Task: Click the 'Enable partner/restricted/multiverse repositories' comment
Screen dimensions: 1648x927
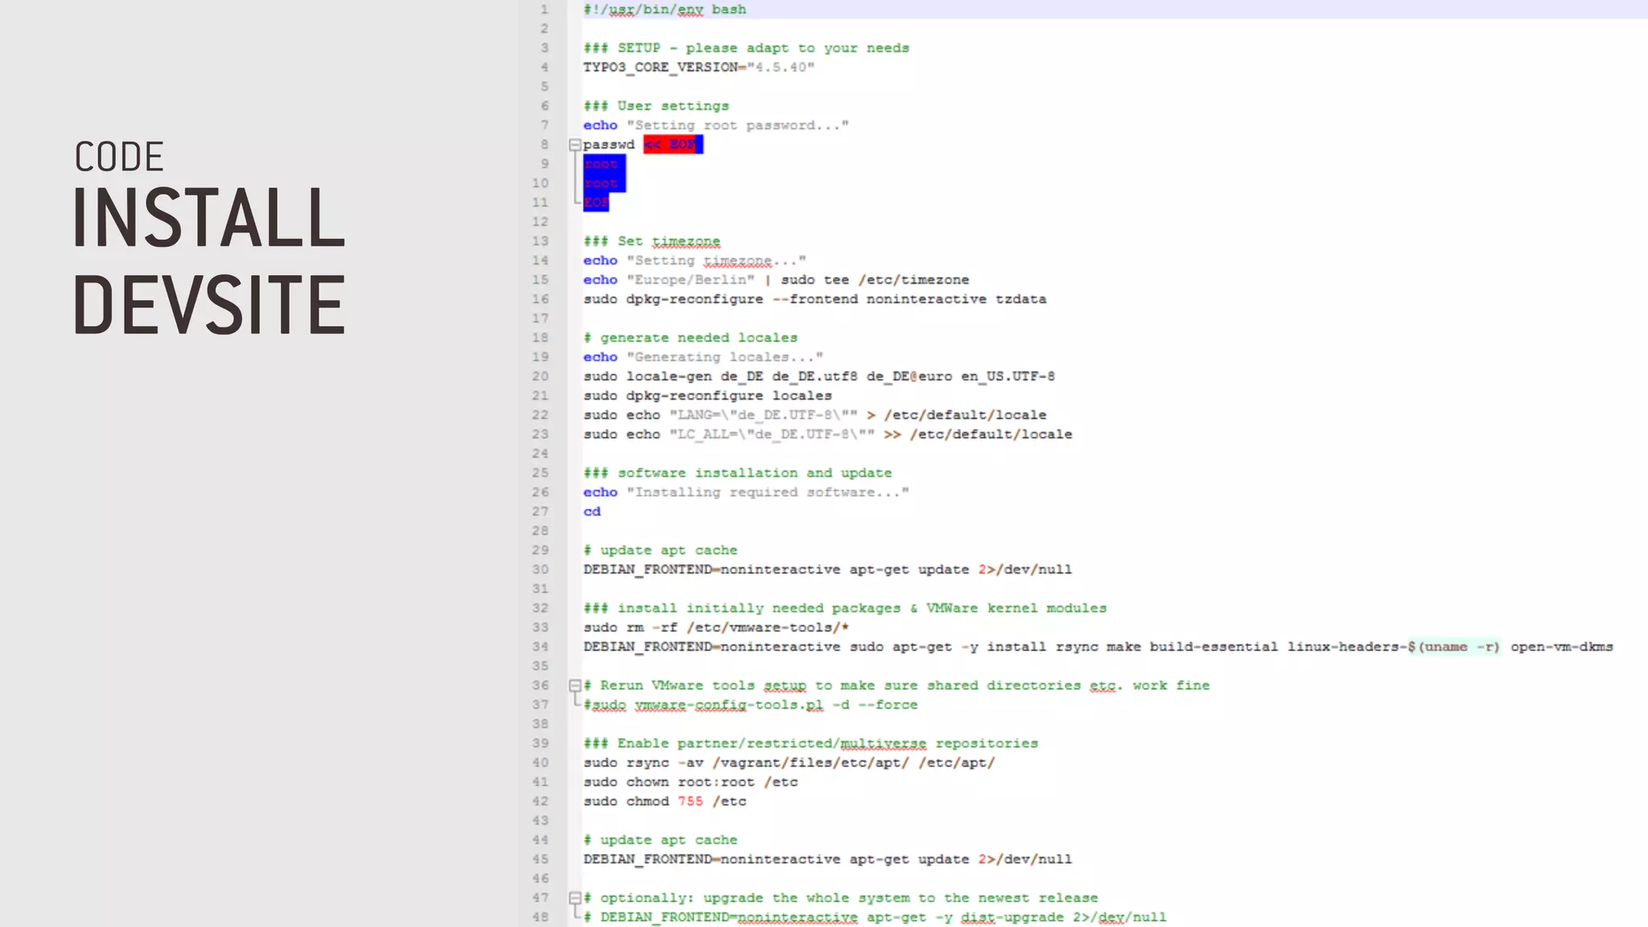Action: pyautogui.click(x=810, y=744)
